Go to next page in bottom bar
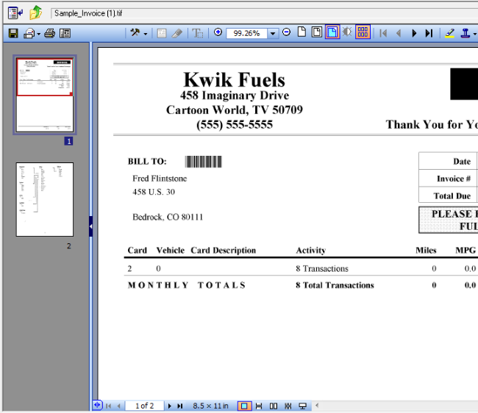This screenshot has height=413, width=478. [x=170, y=406]
